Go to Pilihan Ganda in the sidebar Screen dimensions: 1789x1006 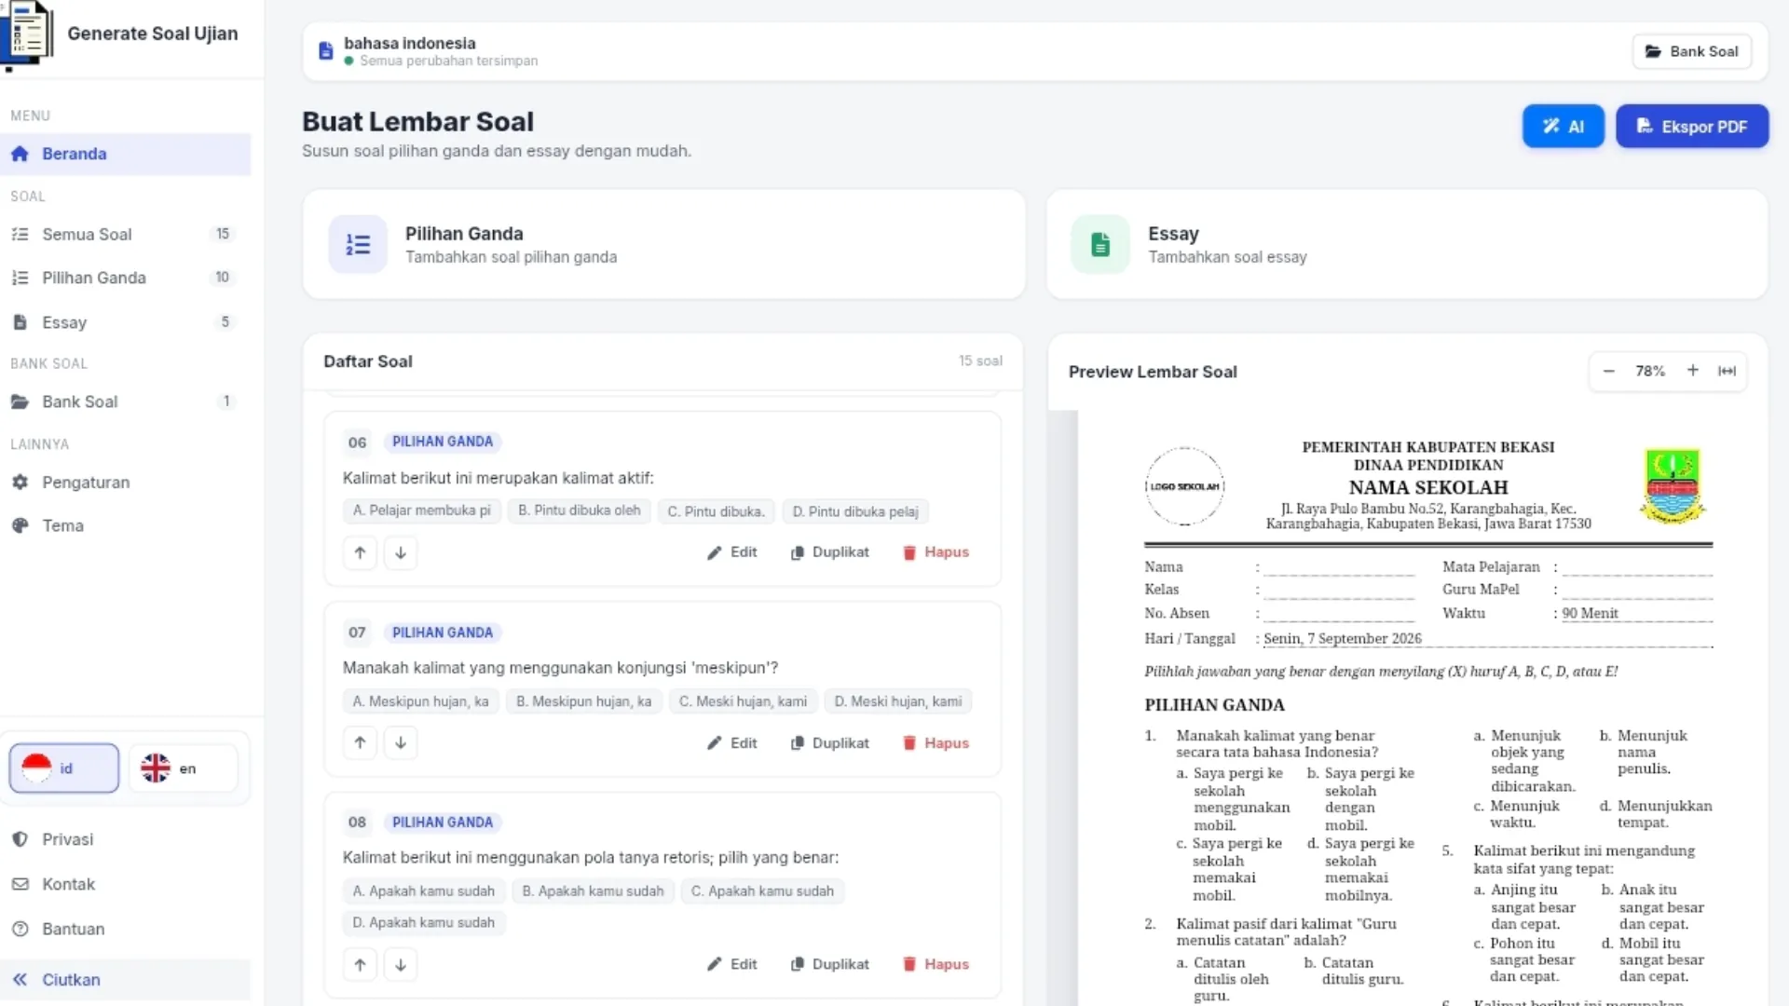pyautogui.click(x=126, y=278)
